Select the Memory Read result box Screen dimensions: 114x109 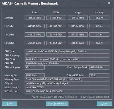[x=35, y=18]
